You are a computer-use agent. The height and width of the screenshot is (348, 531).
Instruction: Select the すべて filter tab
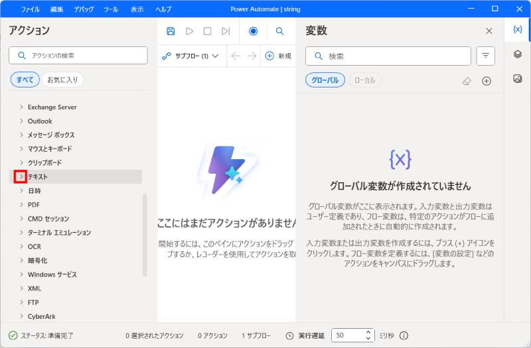[25, 80]
